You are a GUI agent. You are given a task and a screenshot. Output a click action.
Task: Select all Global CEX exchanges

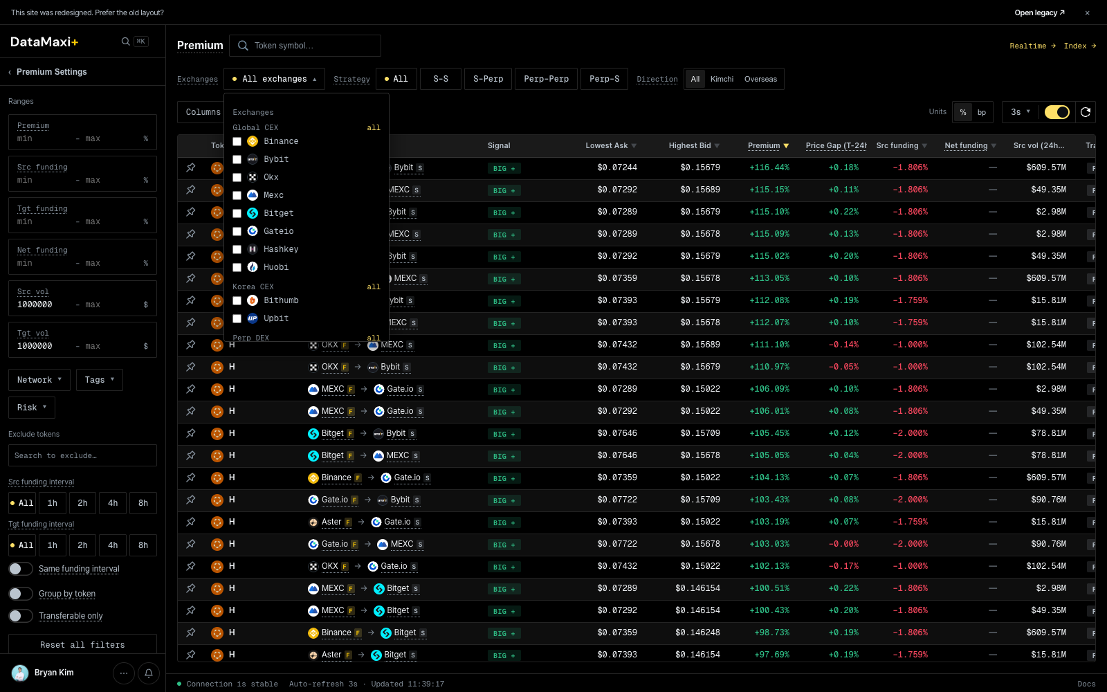point(374,127)
